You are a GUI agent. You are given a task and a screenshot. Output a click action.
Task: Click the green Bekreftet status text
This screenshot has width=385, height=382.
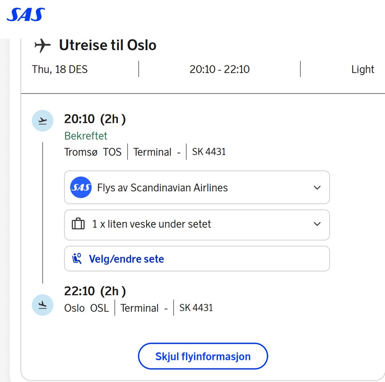(x=86, y=136)
